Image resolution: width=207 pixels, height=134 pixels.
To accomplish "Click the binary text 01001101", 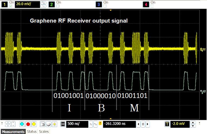I will click(132, 96).
